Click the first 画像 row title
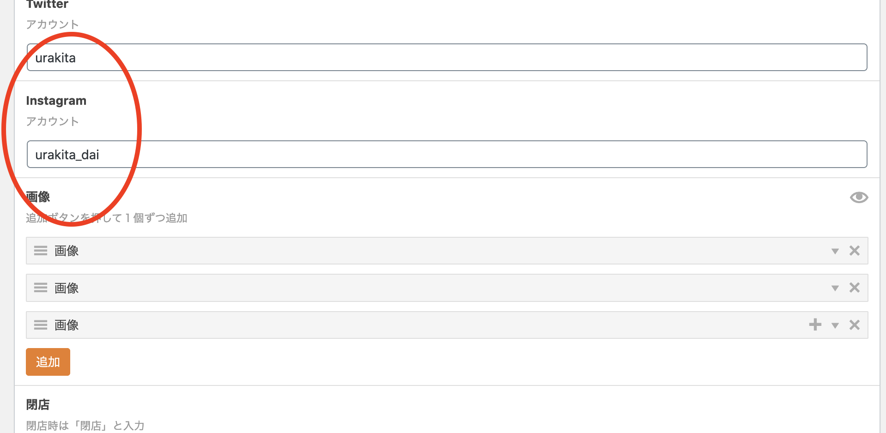 (67, 251)
